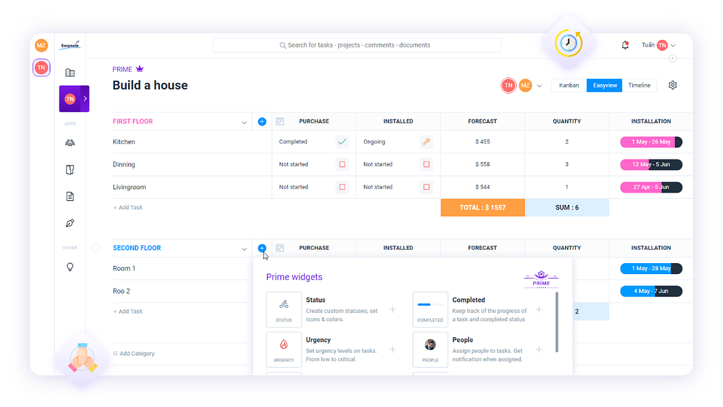The width and height of the screenshot is (723, 407).
Task: Expand the project members dropdown arrow
Action: coord(539,86)
